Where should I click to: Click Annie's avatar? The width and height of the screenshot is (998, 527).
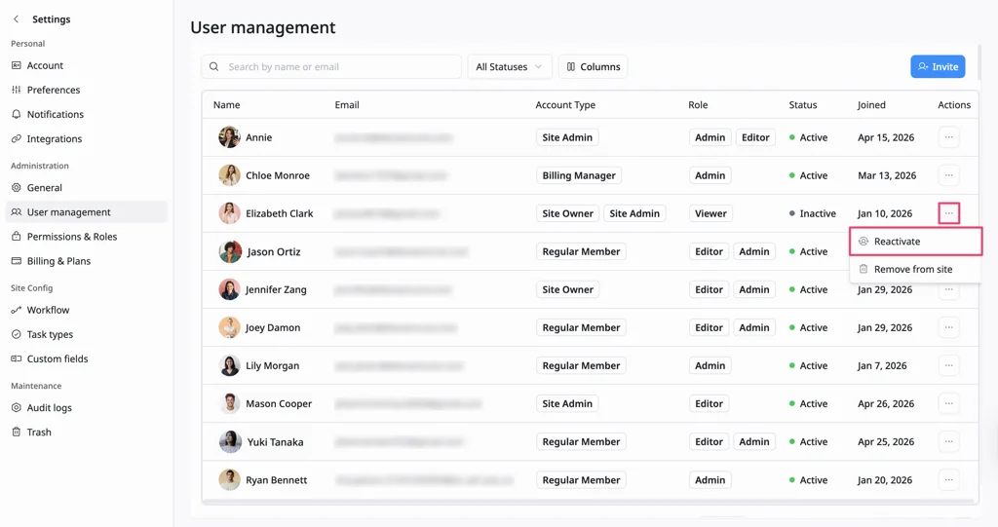pyautogui.click(x=229, y=137)
